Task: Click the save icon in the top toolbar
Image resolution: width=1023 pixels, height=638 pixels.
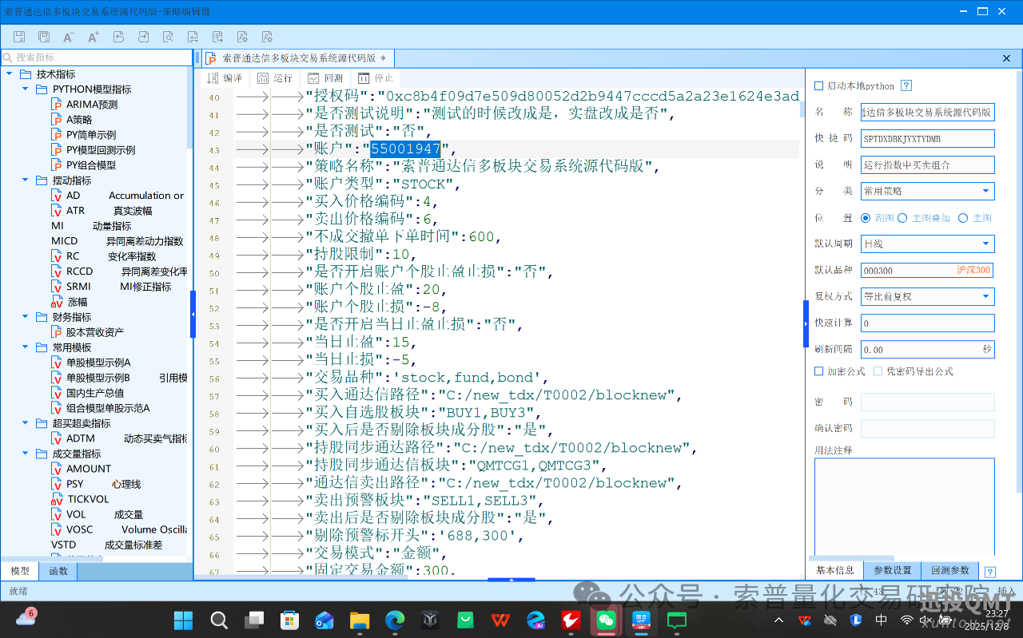Action: (x=19, y=37)
